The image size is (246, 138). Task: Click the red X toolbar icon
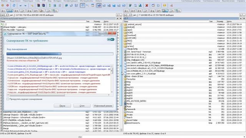(x=147, y=5)
